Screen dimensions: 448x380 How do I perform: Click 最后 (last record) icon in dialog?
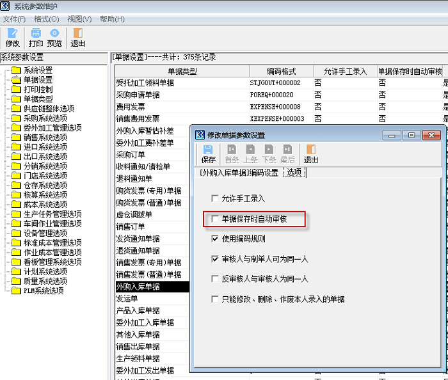[x=287, y=154]
